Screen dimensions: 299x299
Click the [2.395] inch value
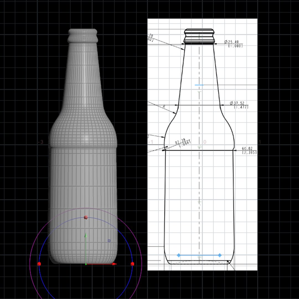tap(249, 152)
